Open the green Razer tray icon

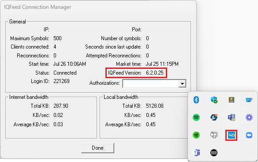(196, 135)
